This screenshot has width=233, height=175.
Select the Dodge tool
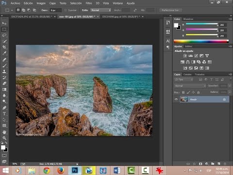pos(4,102)
